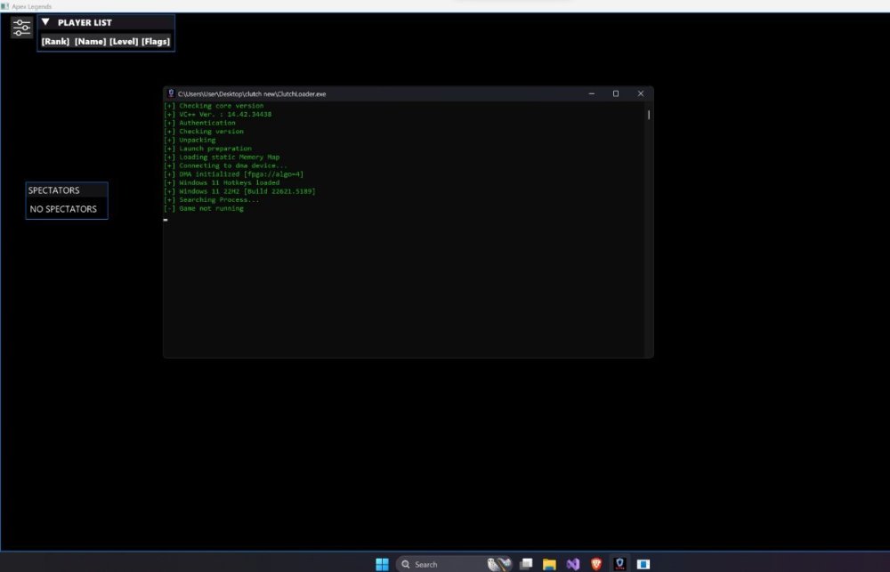Close the ClutchLoader console window
The image size is (890, 572).
(640, 93)
